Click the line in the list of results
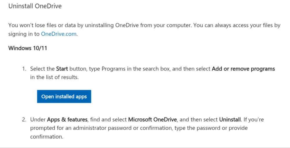 click(55, 77)
